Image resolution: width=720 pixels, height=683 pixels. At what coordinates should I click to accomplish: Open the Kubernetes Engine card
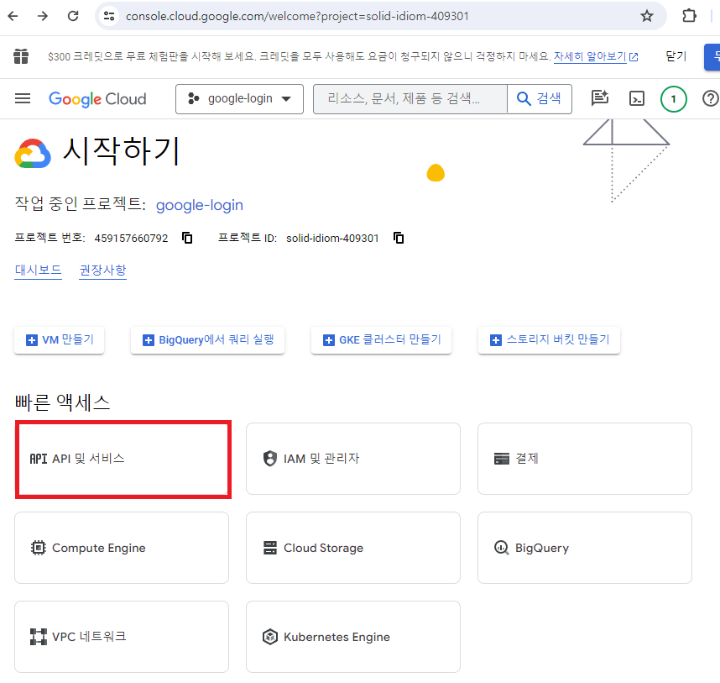[353, 637]
